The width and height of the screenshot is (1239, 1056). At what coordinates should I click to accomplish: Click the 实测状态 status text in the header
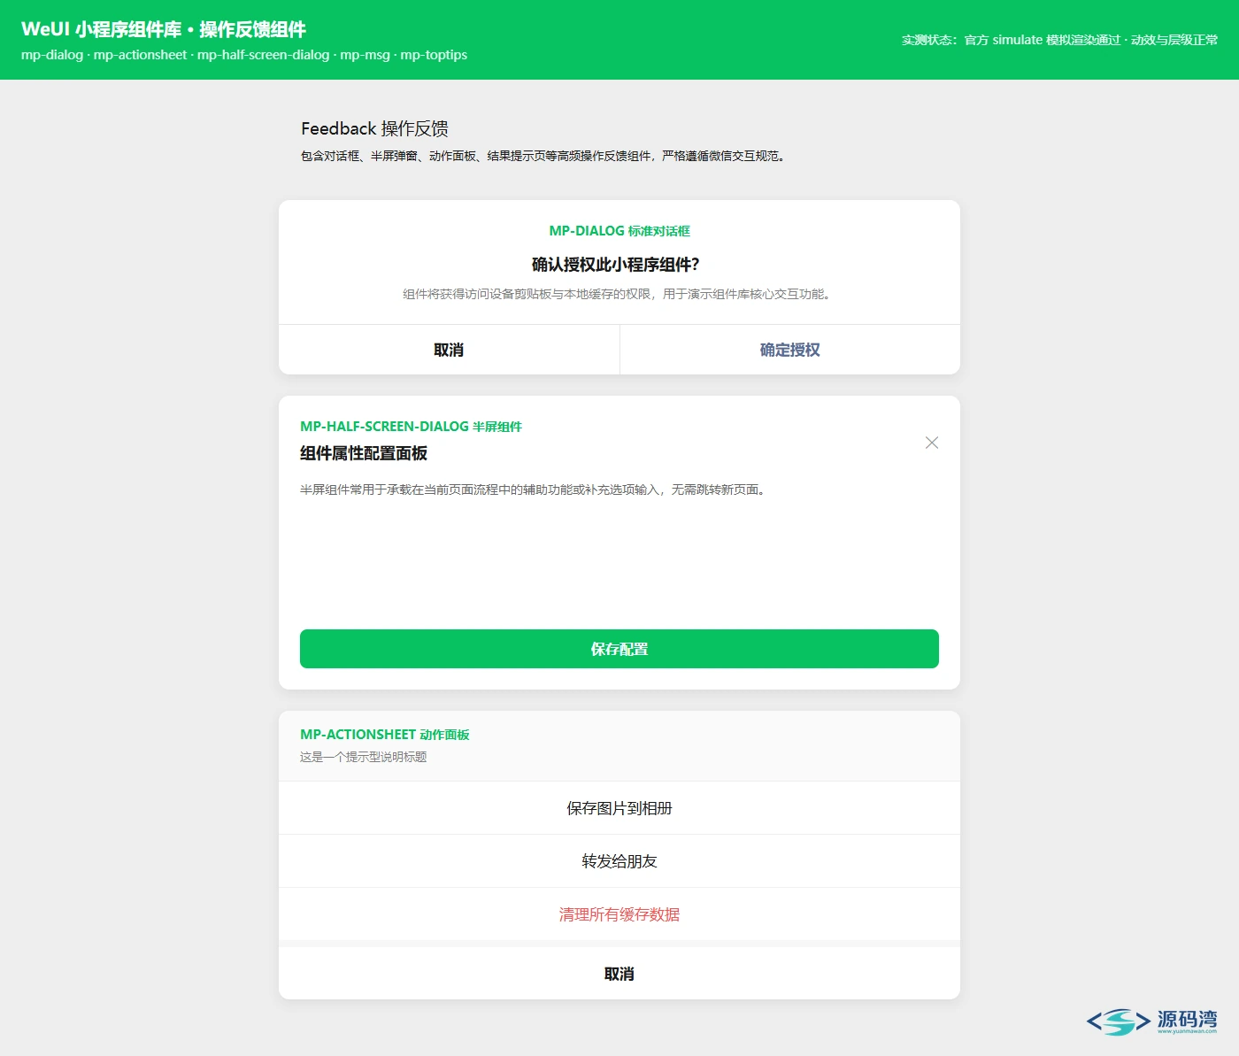coord(1059,40)
